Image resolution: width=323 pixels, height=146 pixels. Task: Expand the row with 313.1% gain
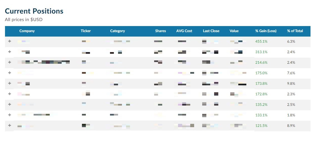coord(9,52)
